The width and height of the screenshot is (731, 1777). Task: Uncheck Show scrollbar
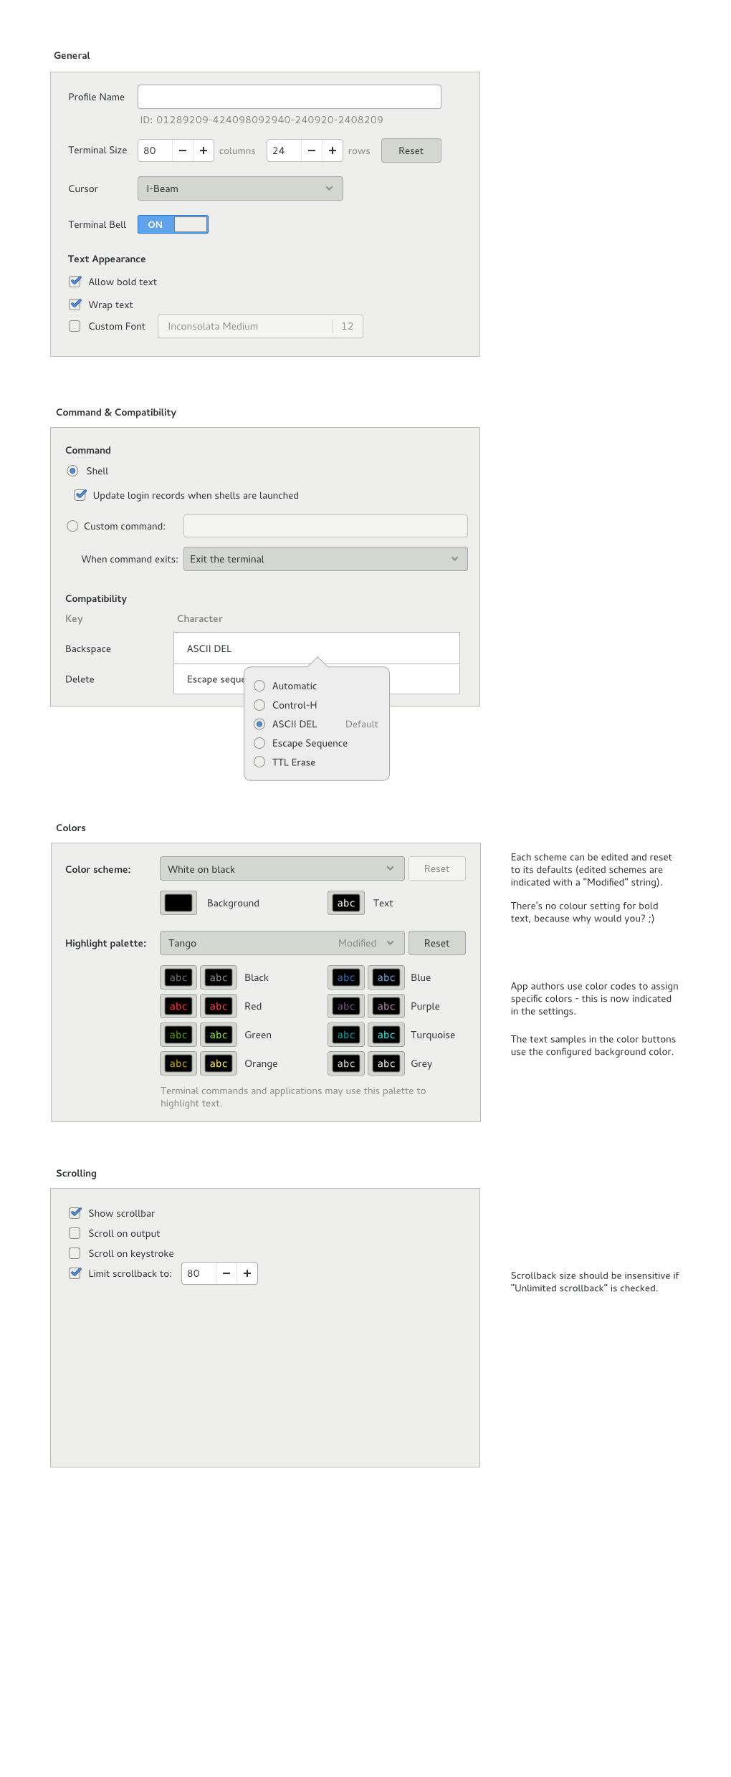75,1213
